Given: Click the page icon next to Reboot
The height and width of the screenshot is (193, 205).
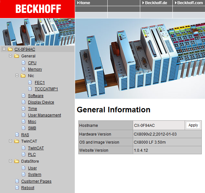Looking at the screenshot, I should click(17, 188).
